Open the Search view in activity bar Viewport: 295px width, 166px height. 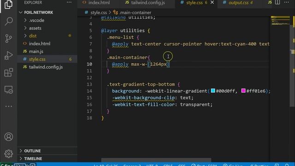pos(8,21)
